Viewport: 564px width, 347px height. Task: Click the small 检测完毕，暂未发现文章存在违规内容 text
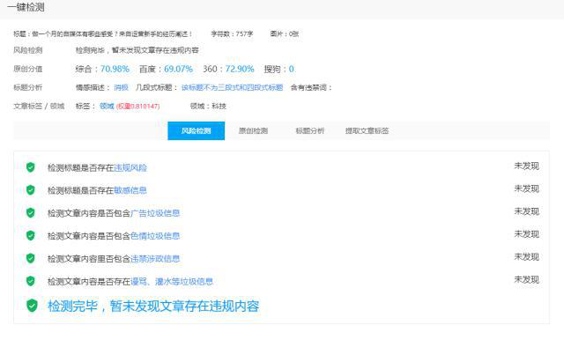point(137,50)
